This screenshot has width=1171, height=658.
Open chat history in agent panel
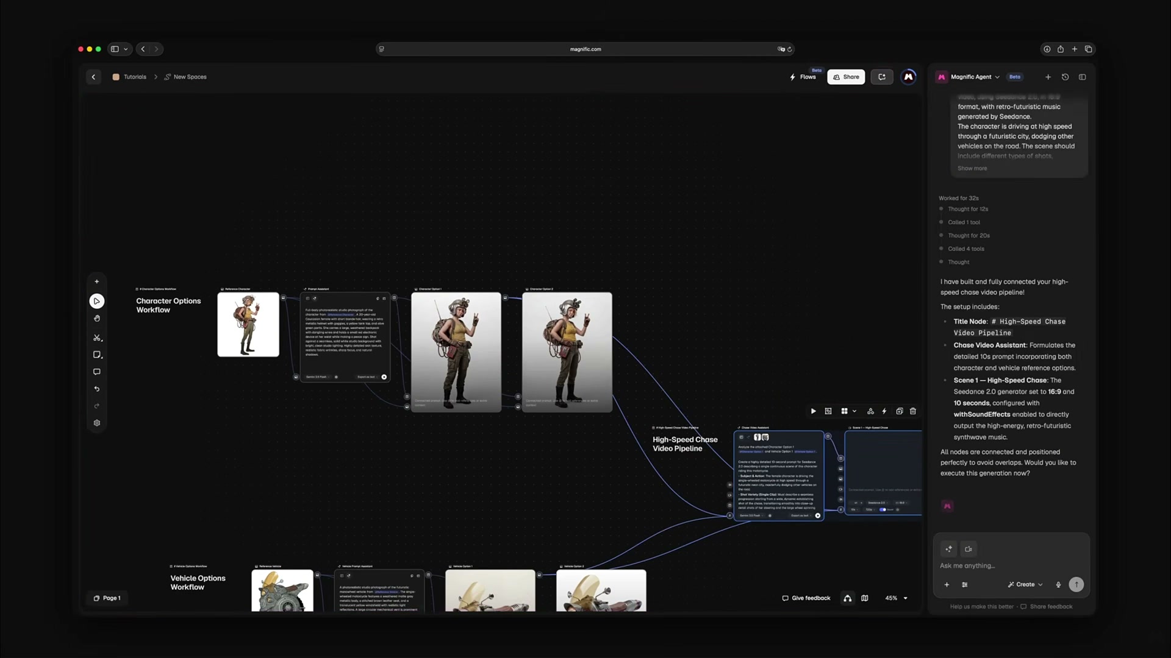[x=1065, y=77]
